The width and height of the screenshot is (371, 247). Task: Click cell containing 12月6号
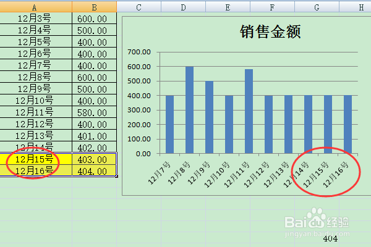coord(35,54)
